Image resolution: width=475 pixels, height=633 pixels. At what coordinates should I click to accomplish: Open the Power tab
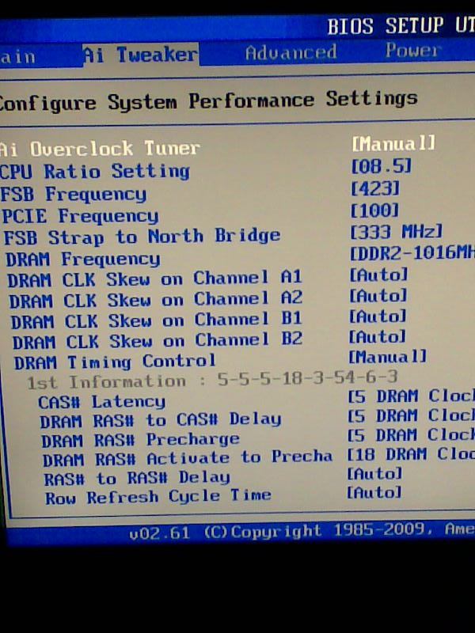pyautogui.click(x=412, y=51)
